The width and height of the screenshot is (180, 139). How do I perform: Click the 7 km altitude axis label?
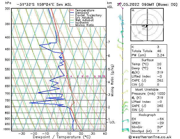tap(109, 42)
